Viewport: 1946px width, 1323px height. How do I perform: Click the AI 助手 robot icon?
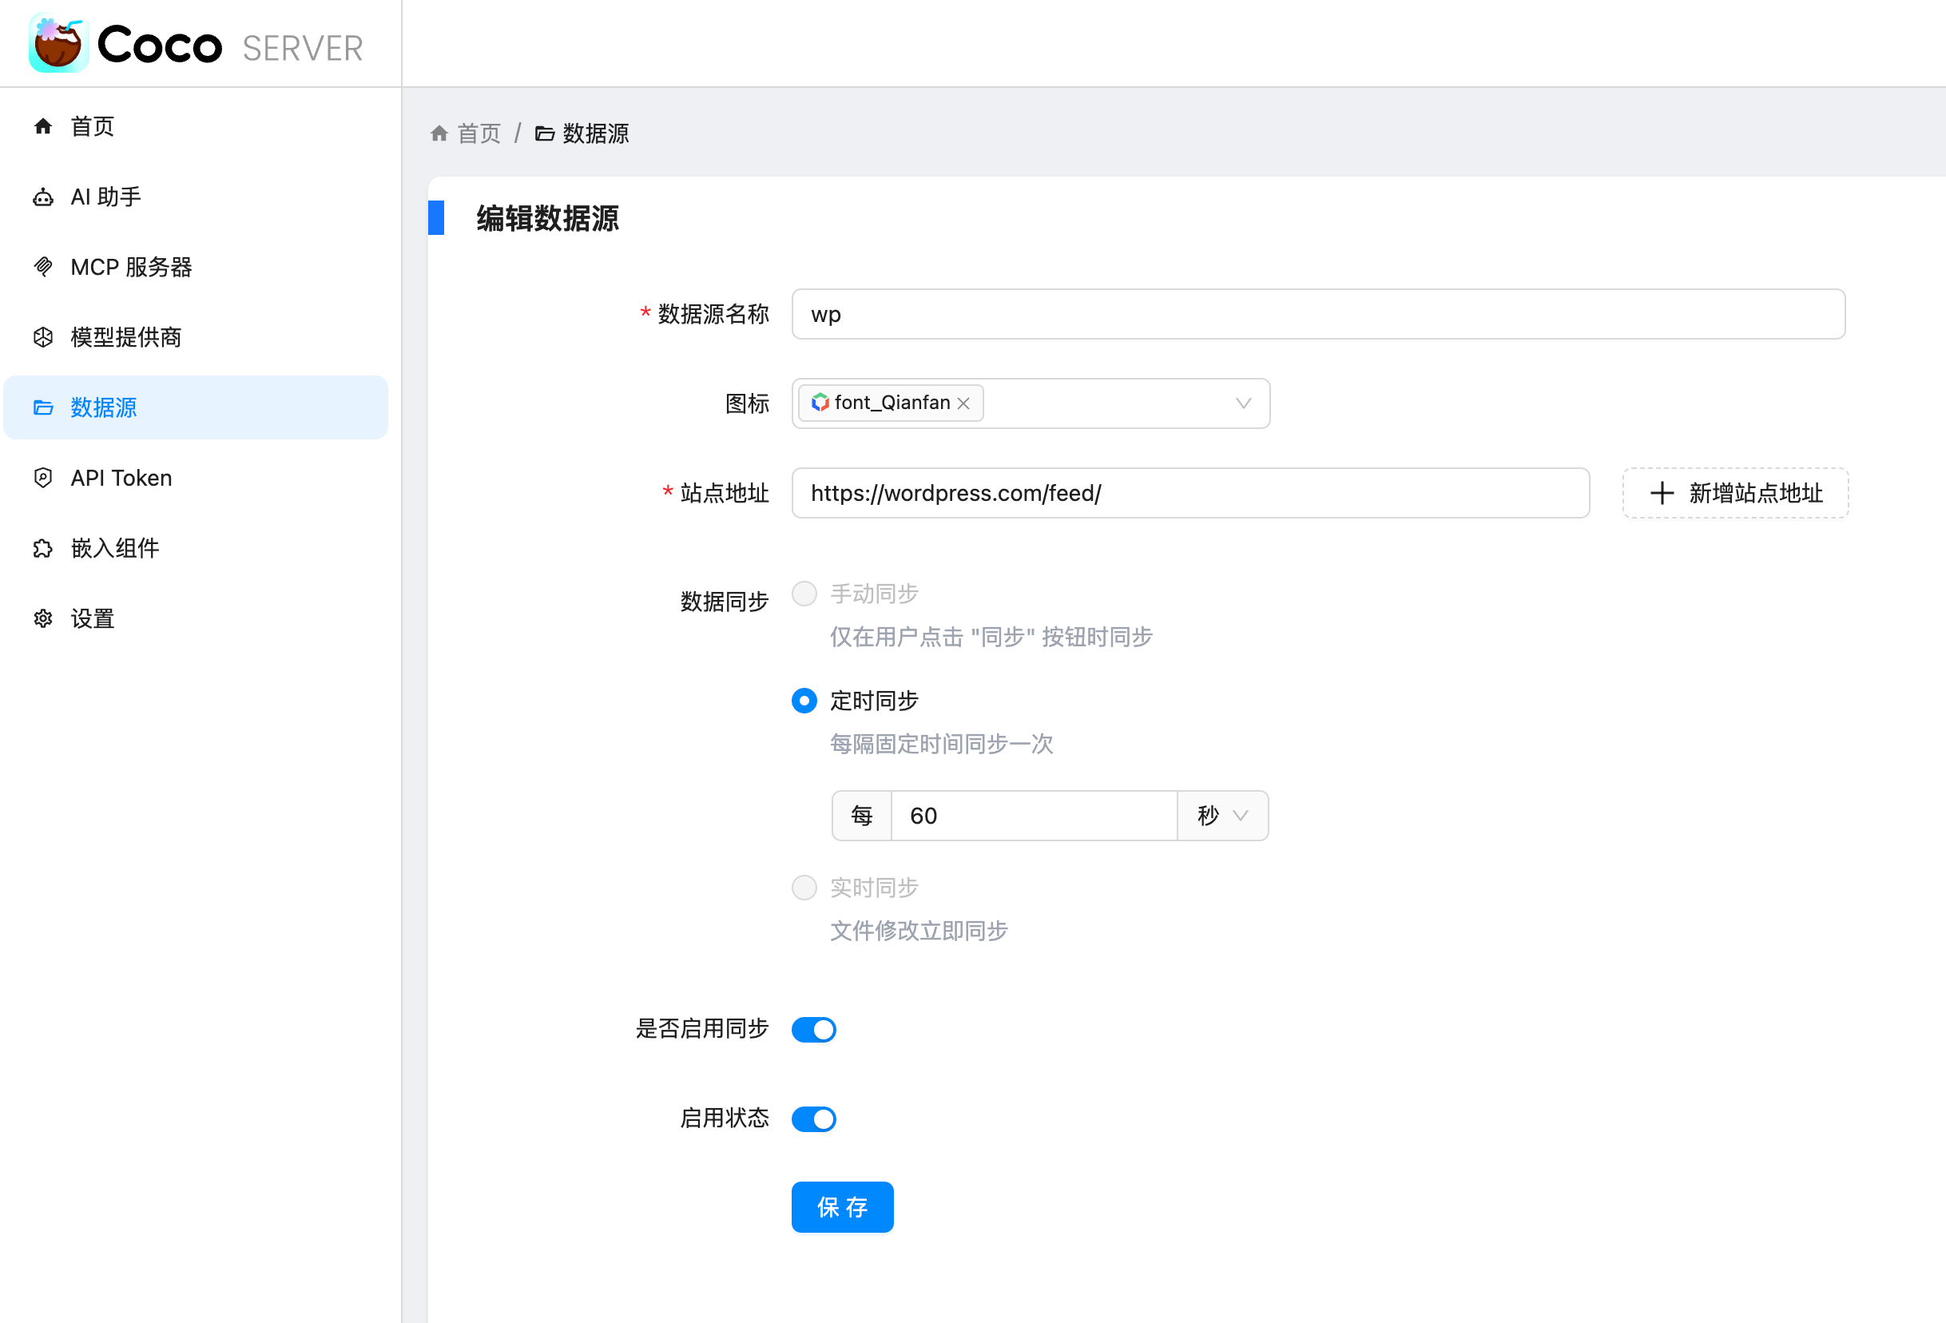42,197
